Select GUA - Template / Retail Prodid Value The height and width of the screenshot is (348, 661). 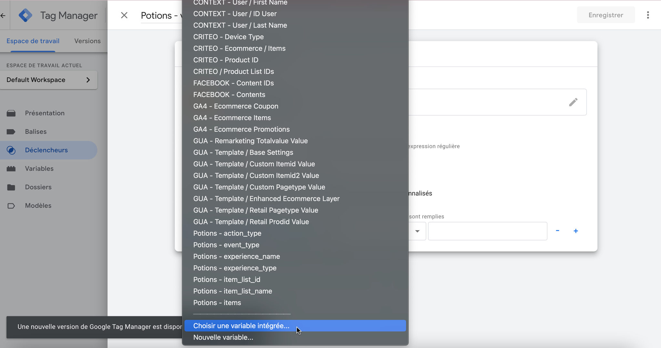tap(295, 222)
